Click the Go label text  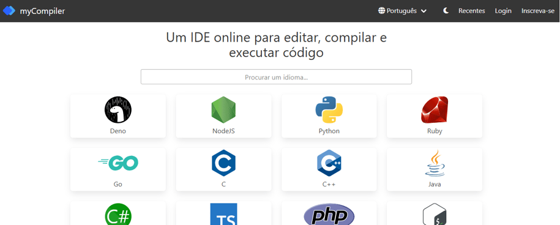coord(118,185)
